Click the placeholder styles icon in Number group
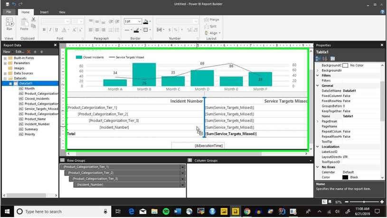 coord(160,30)
